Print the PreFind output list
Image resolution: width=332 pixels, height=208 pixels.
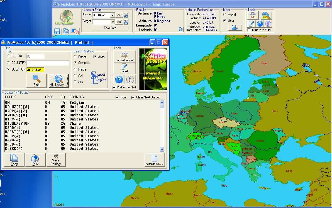click(35, 160)
